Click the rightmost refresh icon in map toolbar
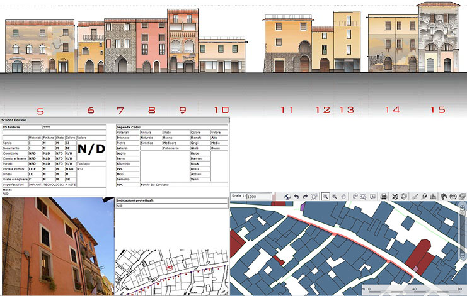Image resolution: width=467 pixels, height=296 pixels. pos(462,197)
